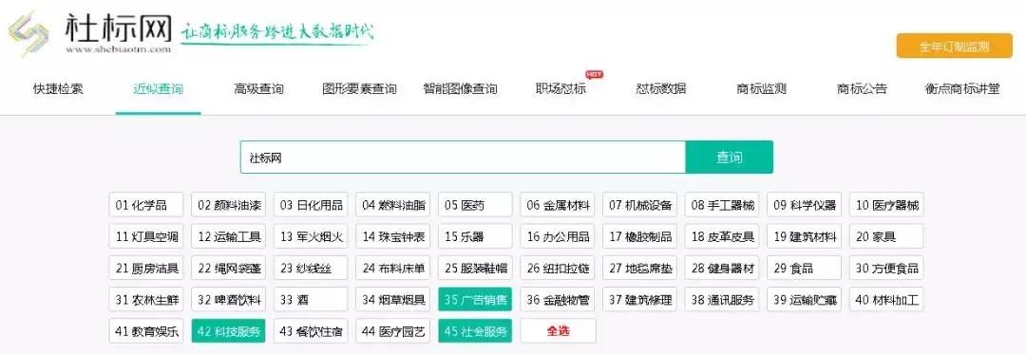
Task: Toggle category 09 科学仪器
Action: (805, 205)
